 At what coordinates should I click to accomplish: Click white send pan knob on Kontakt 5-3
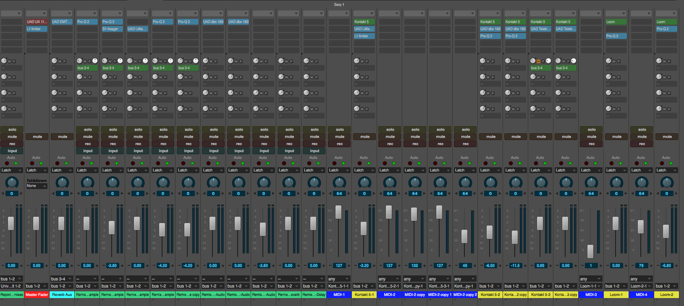tap(548, 61)
